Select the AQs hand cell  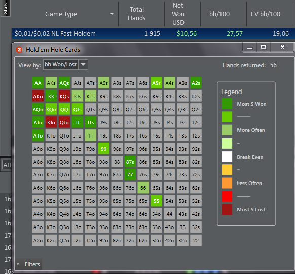click(64, 83)
